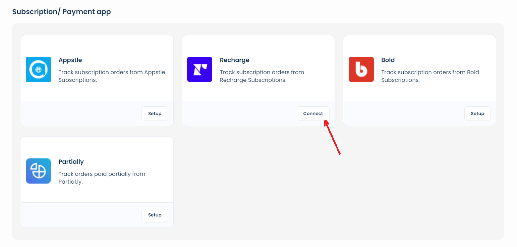
Task: Open Setup for the Appstle integration
Action: coord(155,113)
